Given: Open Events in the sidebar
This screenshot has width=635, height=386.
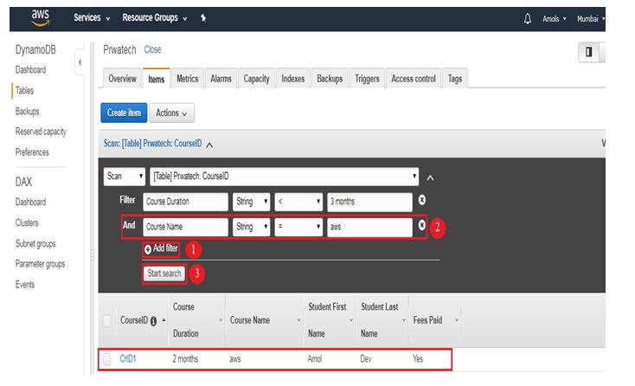Looking at the screenshot, I should point(25,285).
